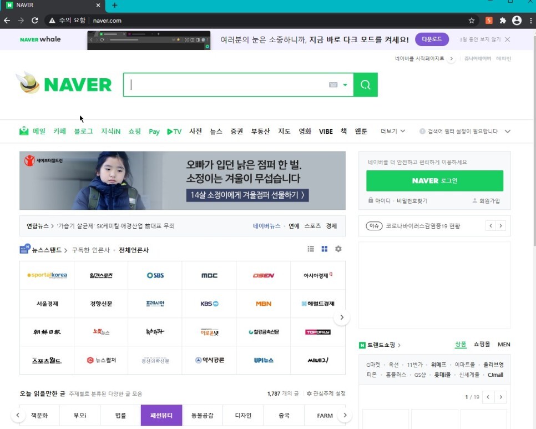Switch trend shopping to MEN tab
The height and width of the screenshot is (429, 536).
click(x=504, y=344)
